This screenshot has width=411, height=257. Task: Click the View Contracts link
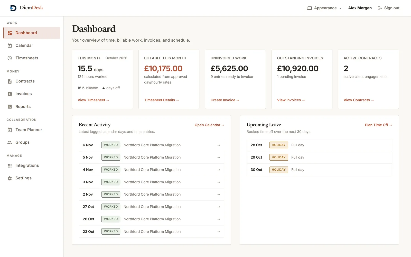click(359, 100)
